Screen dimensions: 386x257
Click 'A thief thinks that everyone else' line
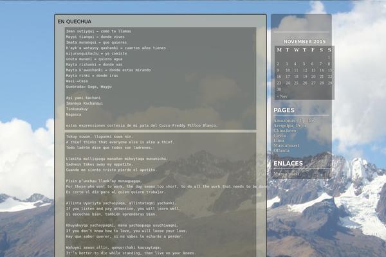(120, 142)
